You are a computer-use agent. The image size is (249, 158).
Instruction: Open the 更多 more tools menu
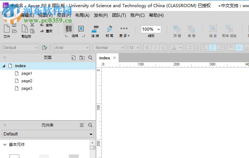[124, 31]
